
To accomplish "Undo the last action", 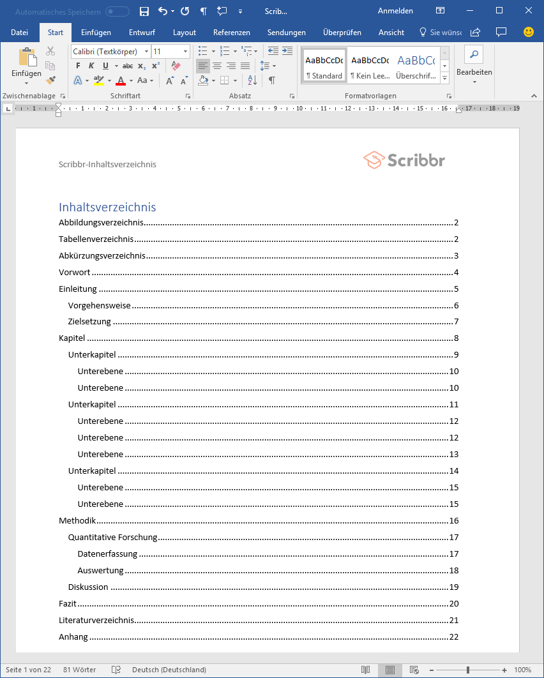I will coord(163,11).
